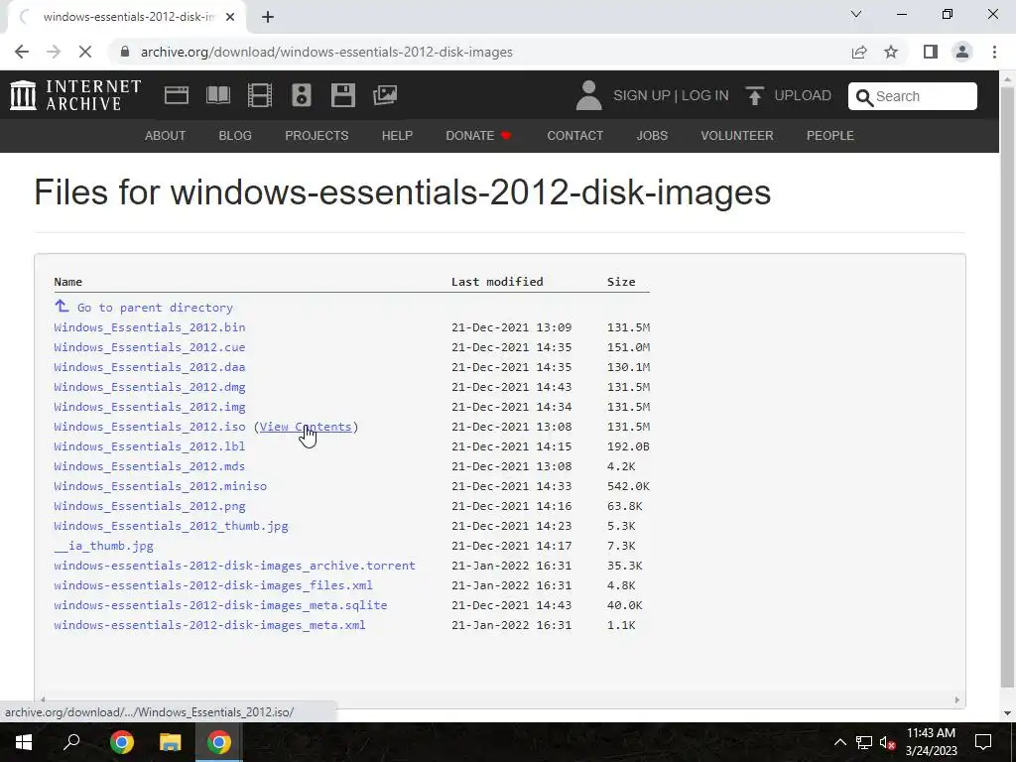Screen dimensions: 1016x762
Task: Click the Internet Archive logo
Action: (x=75, y=95)
